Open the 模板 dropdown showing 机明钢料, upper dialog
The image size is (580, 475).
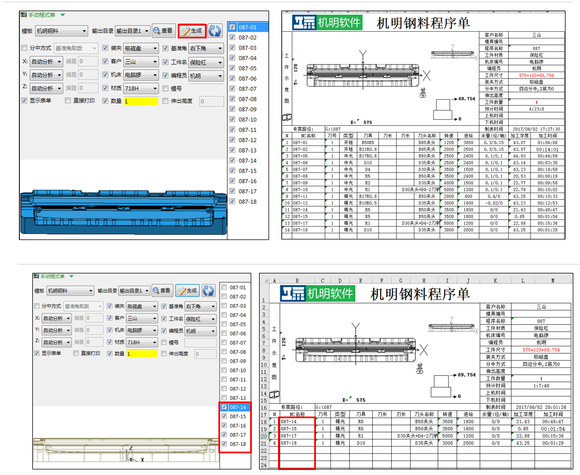[x=61, y=31]
